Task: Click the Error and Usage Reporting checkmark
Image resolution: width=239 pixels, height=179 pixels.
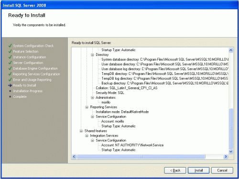Action: point(10,80)
